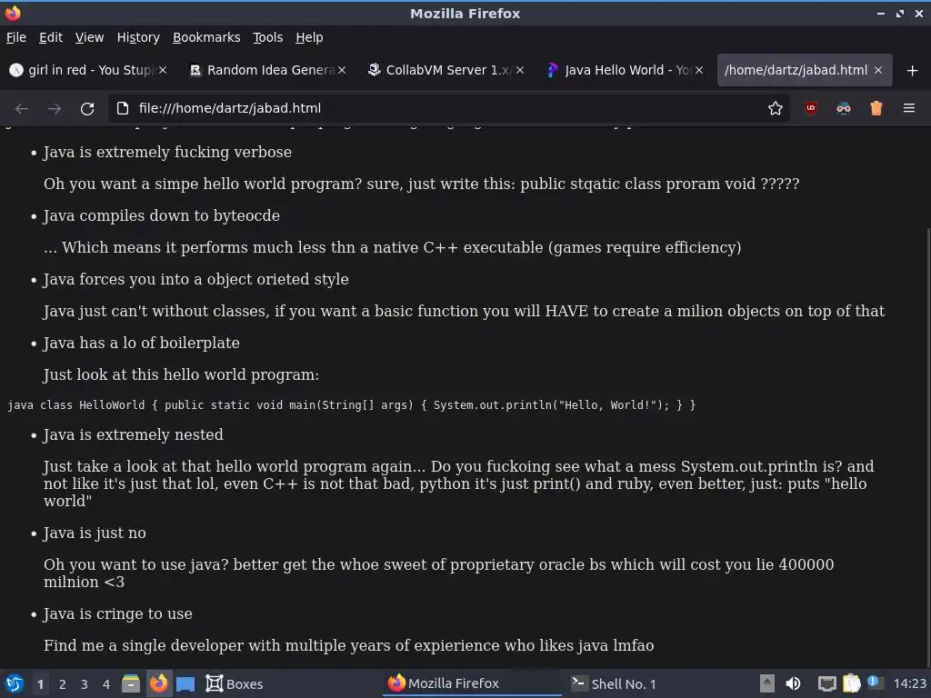Open the network status tray icon
The width and height of the screenshot is (931, 698).
(827, 683)
